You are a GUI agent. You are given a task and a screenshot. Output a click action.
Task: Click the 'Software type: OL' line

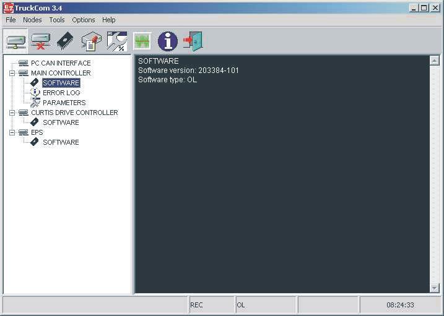click(167, 80)
